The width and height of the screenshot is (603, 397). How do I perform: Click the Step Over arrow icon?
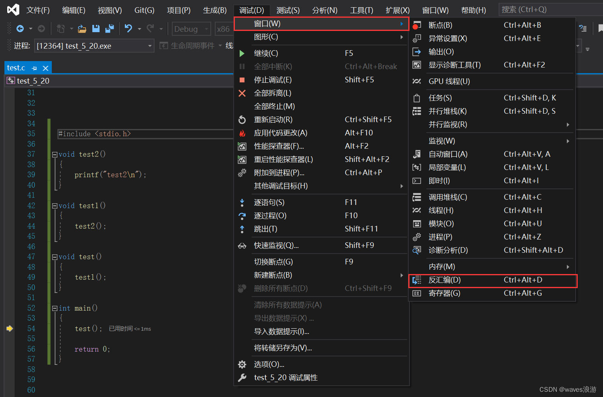click(242, 216)
